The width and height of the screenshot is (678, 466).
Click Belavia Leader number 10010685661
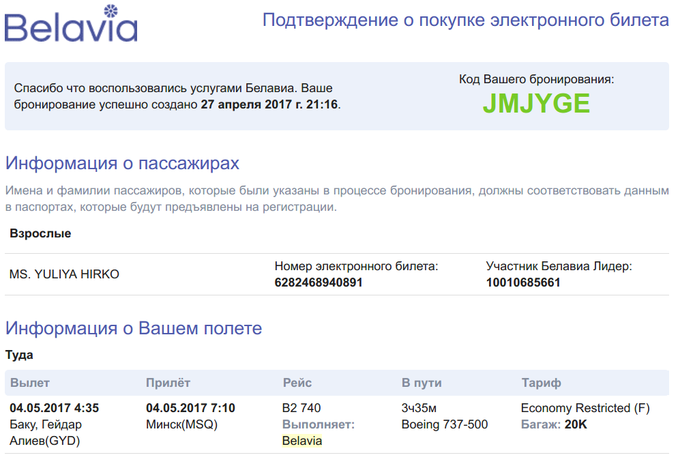[x=523, y=282]
